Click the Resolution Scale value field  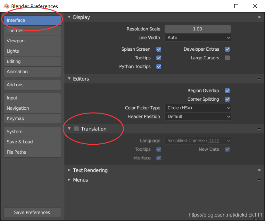pos(198,29)
